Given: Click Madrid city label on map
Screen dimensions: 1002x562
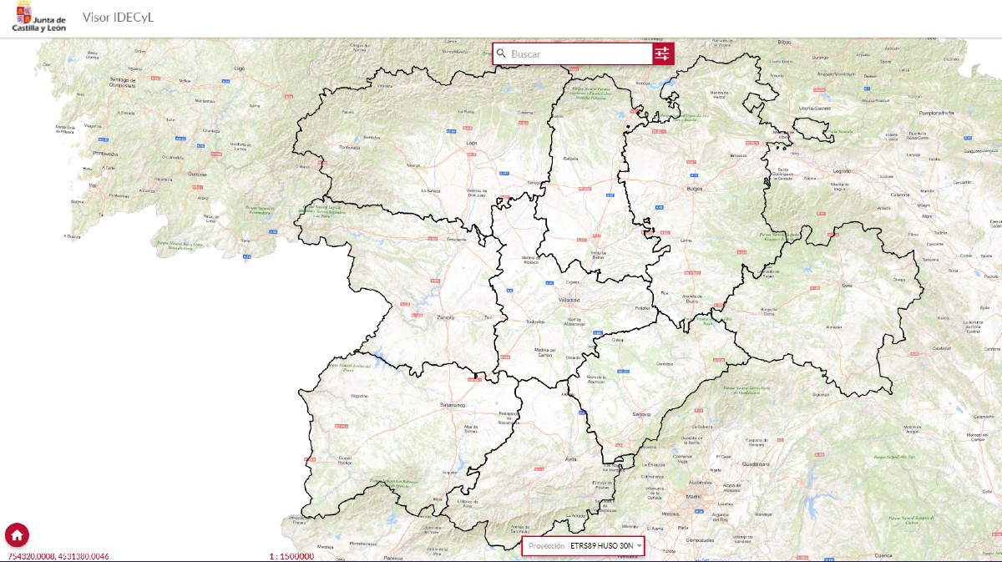Looking at the screenshot, I should (693, 496).
